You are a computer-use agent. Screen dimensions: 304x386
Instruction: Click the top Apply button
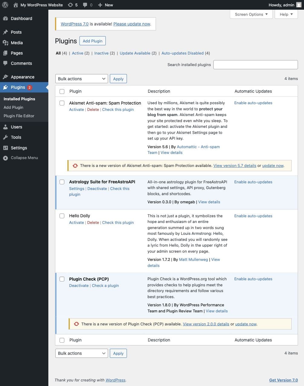(118, 79)
